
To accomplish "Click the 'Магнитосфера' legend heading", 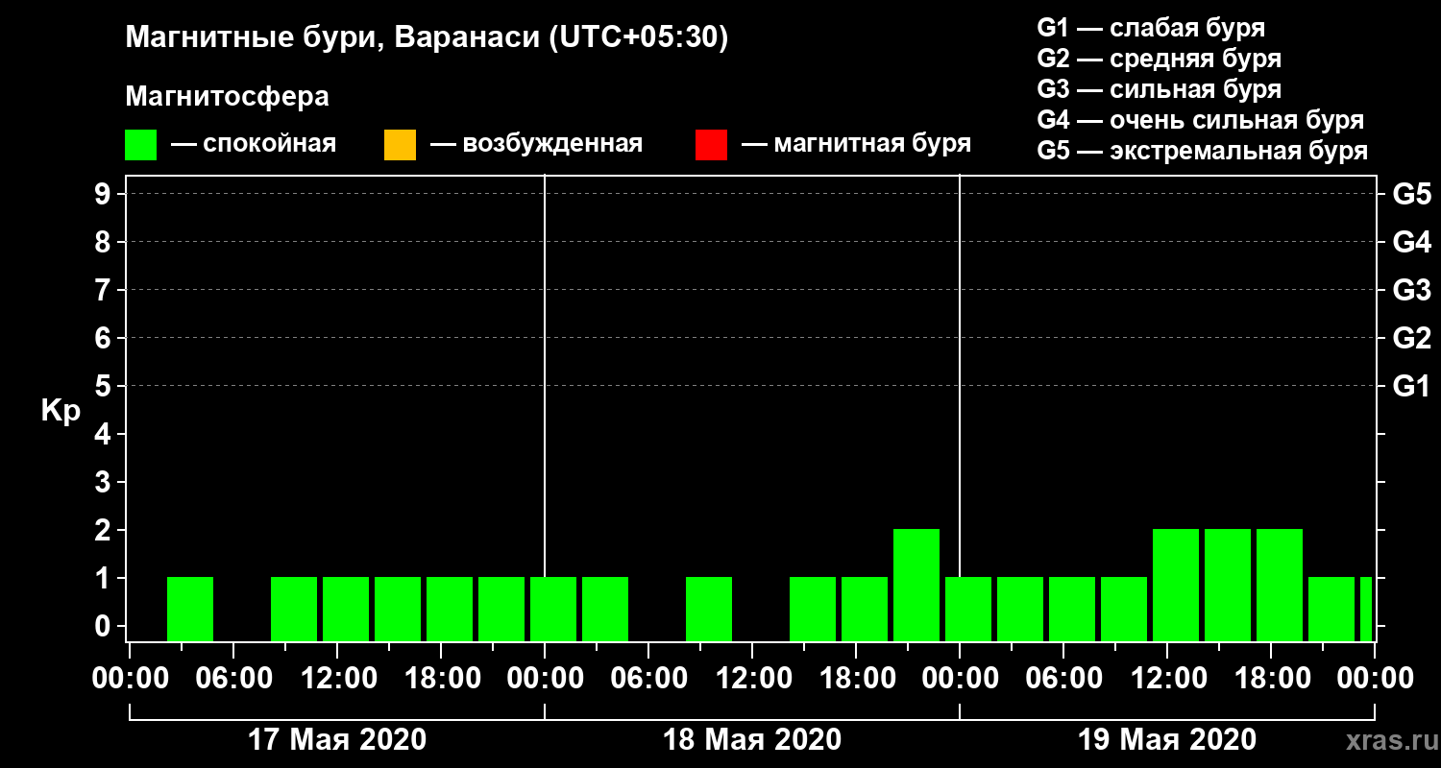I will click(227, 97).
